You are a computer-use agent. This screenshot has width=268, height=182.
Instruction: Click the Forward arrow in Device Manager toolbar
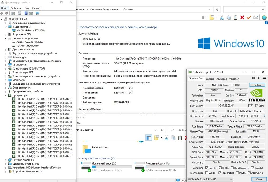[6, 13]
